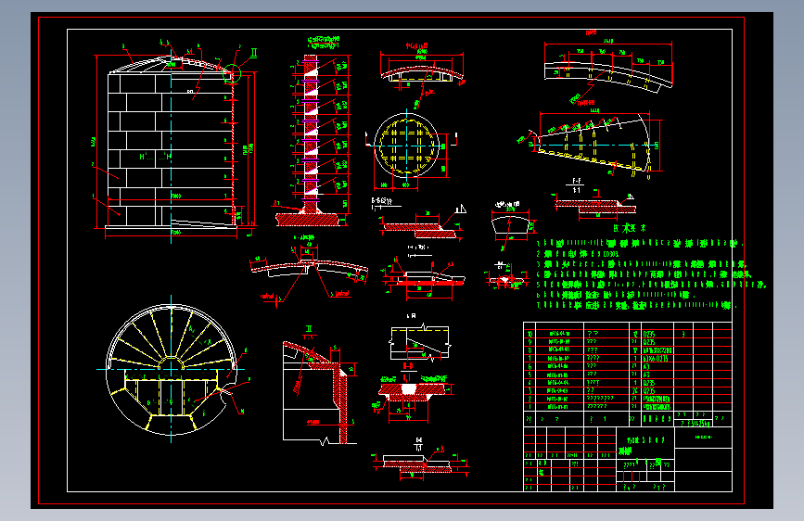Screen dimensions: 804x521
Task: Select the green II label by tank roof
Action: (253, 54)
